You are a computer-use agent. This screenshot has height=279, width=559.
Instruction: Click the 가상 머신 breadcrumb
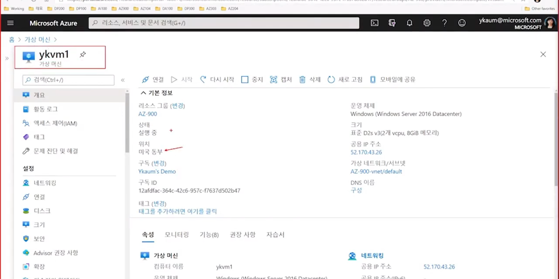pyautogui.click(x=37, y=40)
